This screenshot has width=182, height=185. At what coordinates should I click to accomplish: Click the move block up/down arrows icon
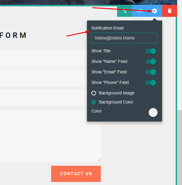point(125,11)
